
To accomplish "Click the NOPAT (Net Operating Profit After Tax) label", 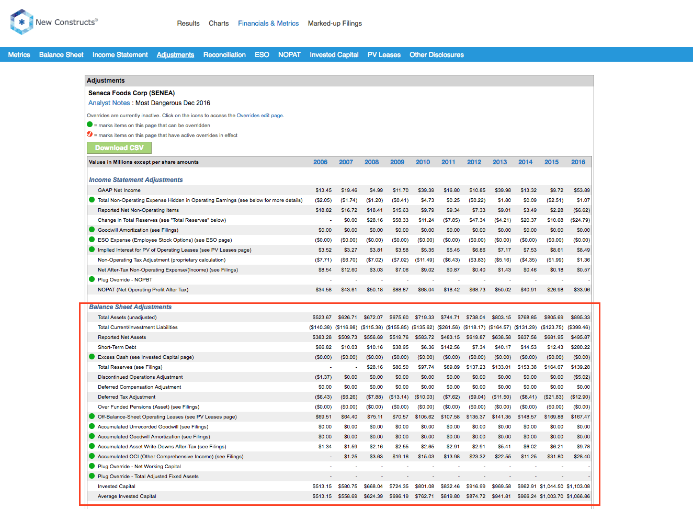I will [x=143, y=290].
